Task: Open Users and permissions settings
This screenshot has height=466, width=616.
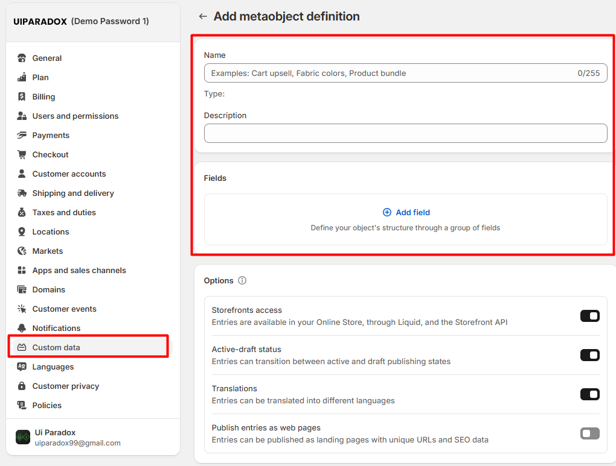Action: (x=75, y=116)
